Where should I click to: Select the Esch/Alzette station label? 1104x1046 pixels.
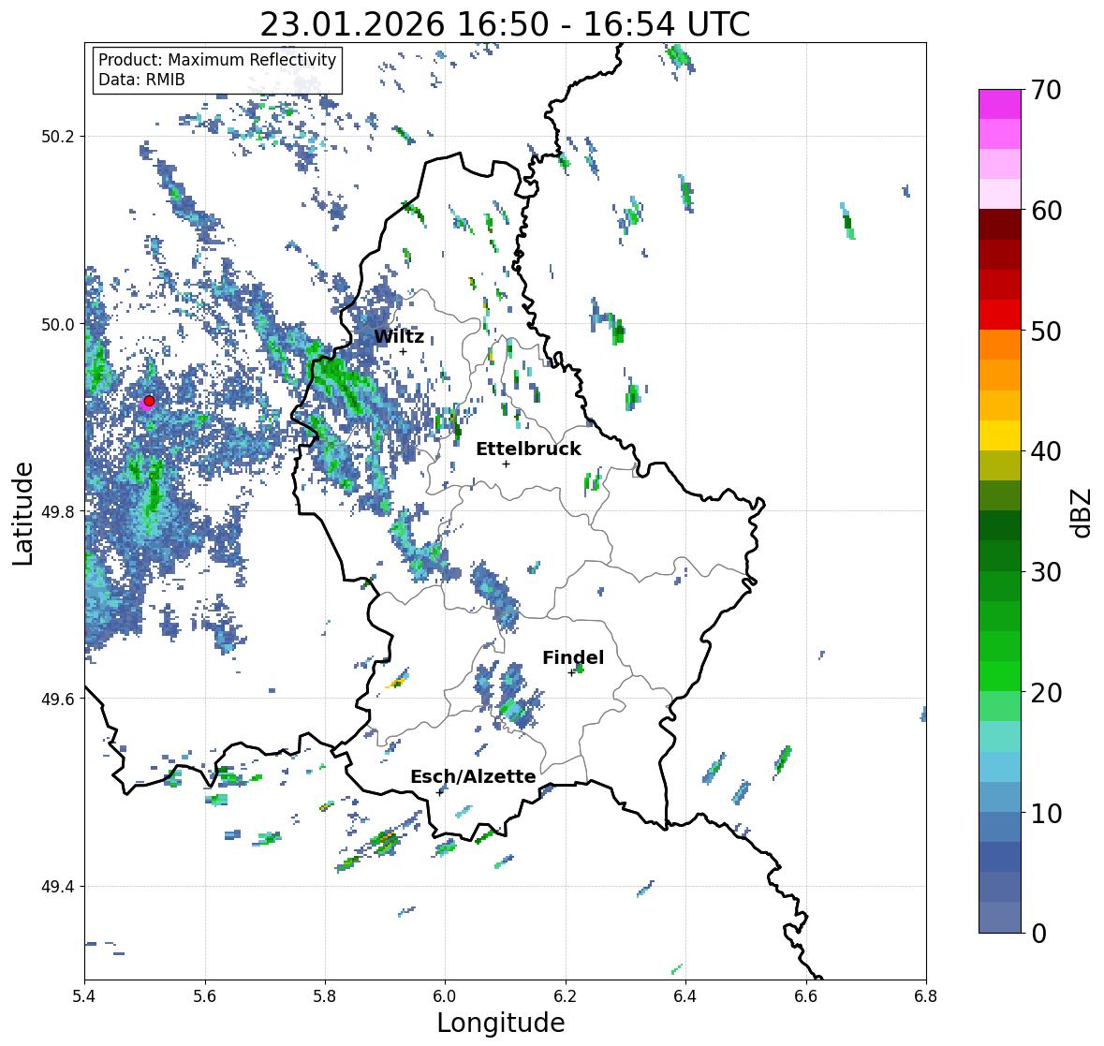pos(473,776)
